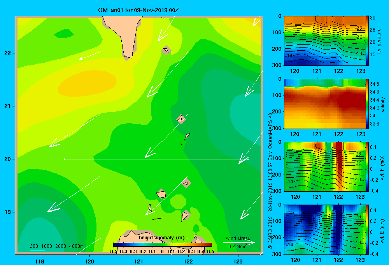Click longitude label 123 under main map

pos(238,261)
